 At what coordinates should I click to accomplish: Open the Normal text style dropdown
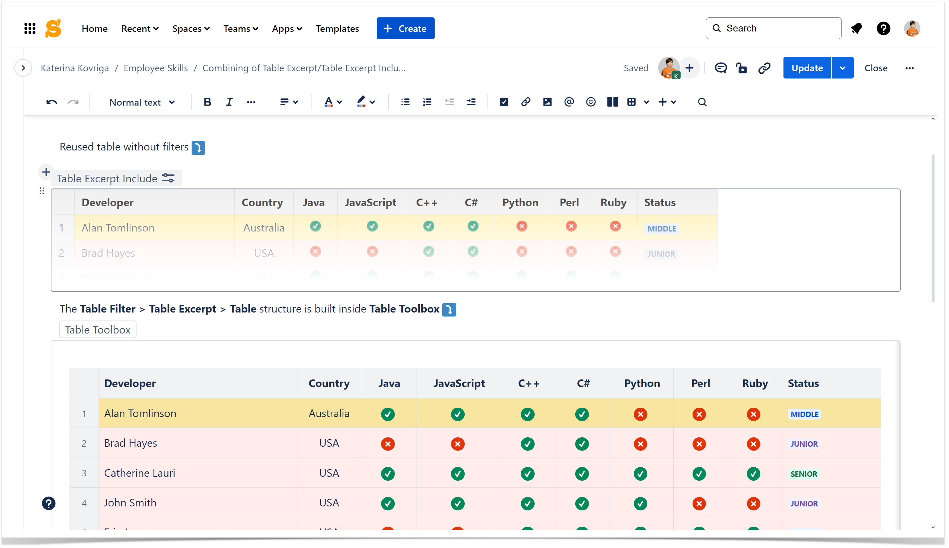coord(142,102)
